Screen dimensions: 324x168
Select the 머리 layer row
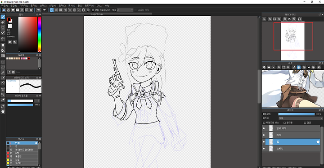pyautogui.click(x=291, y=135)
